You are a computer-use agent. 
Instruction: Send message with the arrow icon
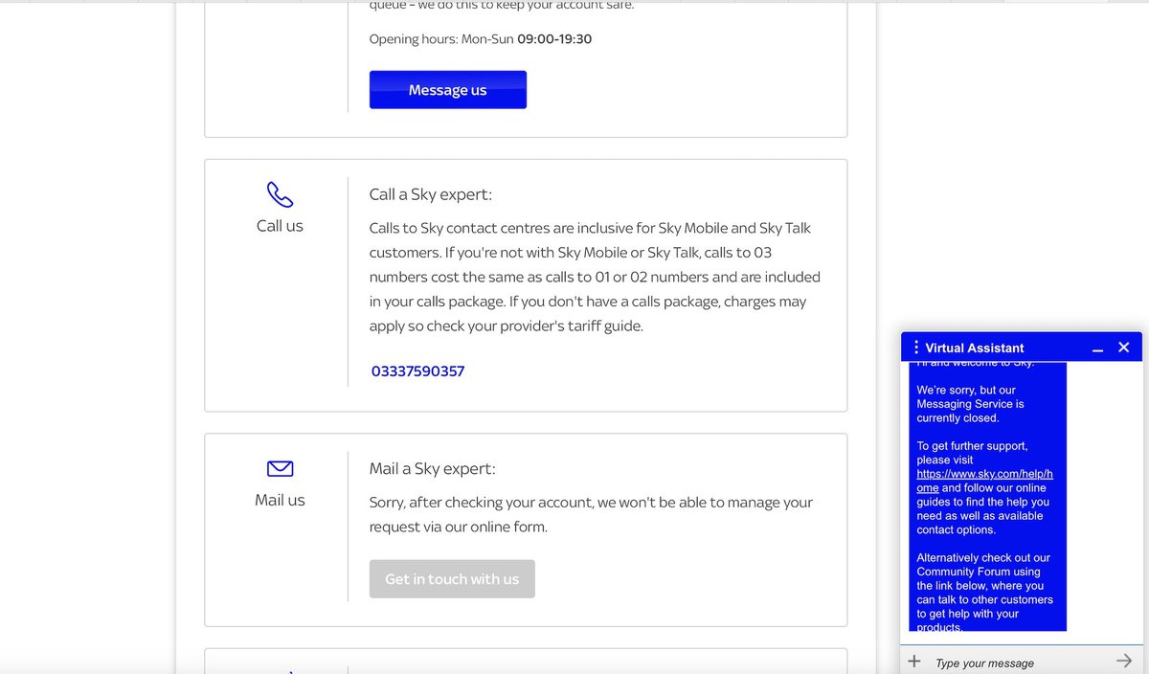[x=1124, y=661]
